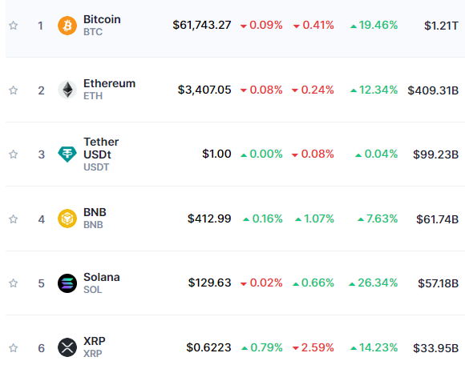Toggle the watchlist star for Ethereum
This screenshot has width=465, height=369.
13,90
